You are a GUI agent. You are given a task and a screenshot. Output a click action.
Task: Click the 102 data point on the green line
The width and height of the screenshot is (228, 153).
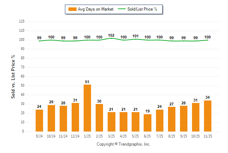coord(111,38)
